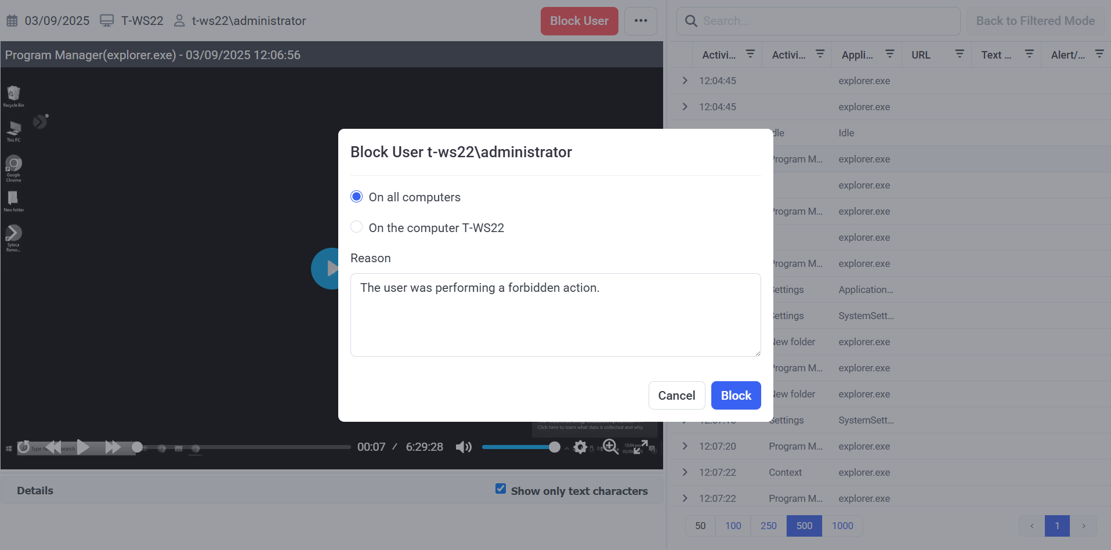Click the filter icon on Alert column
Viewport: 1111px width, 550px height.
(1099, 54)
